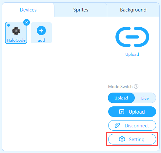Click the broken-link icon beside Disconnect
The image size is (161, 153).
(x=117, y=125)
